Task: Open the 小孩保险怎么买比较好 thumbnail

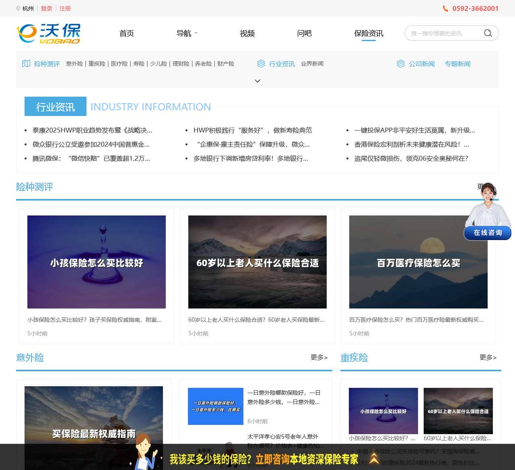Action: [x=96, y=262]
